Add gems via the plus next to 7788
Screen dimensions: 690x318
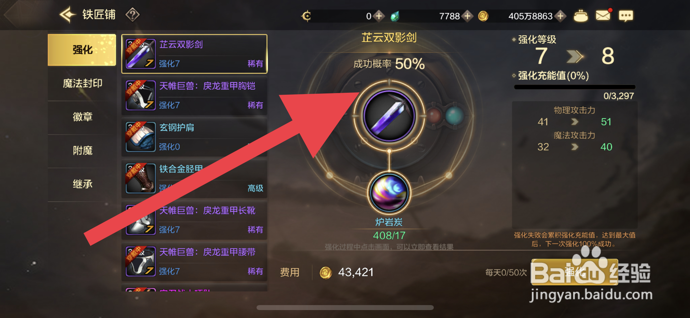click(x=467, y=16)
